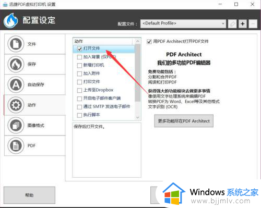Open the 配置文件 Default Profile dropdown
This screenshot has width=261, height=208.
click(183, 23)
